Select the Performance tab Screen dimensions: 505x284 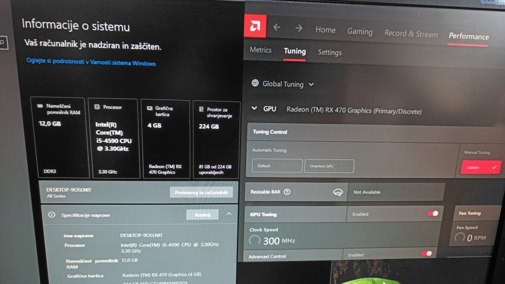pos(469,36)
